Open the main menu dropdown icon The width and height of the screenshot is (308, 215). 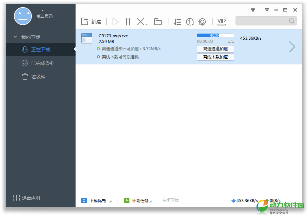pyautogui.click(x=267, y=10)
